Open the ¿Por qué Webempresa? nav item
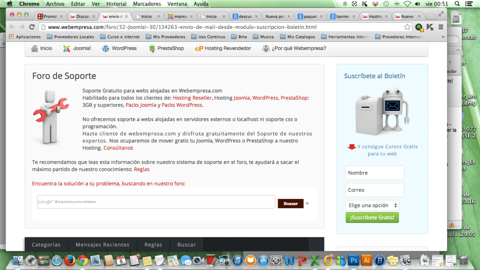Image resolution: width=480 pixels, height=270 pixels. click(294, 48)
